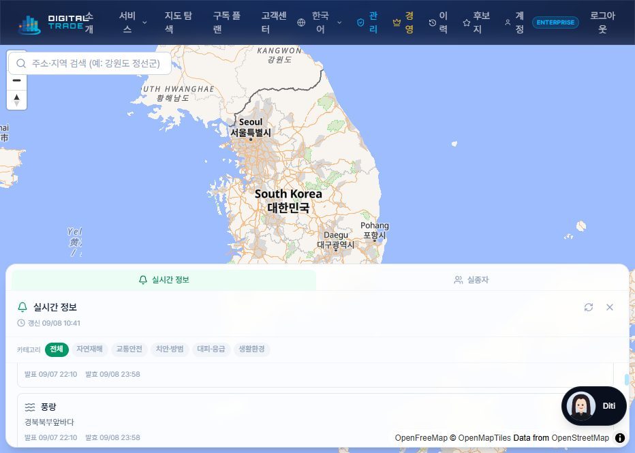The height and width of the screenshot is (453, 635).
Task: Click the 로그아웃 logout button
Action: click(602, 22)
